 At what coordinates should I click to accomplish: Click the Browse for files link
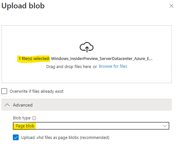[x=113, y=66]
